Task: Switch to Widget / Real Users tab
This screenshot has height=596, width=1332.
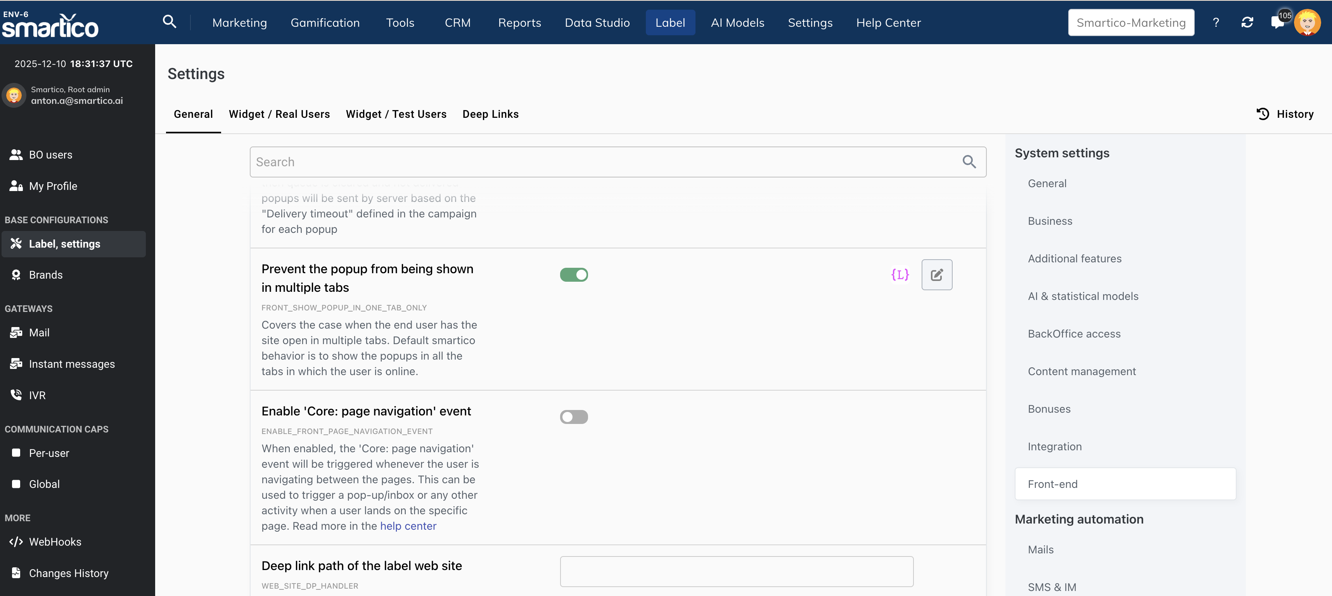Action: click(x=279, y=114)
